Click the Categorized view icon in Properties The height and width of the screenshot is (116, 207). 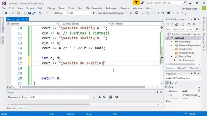[167, 83]
